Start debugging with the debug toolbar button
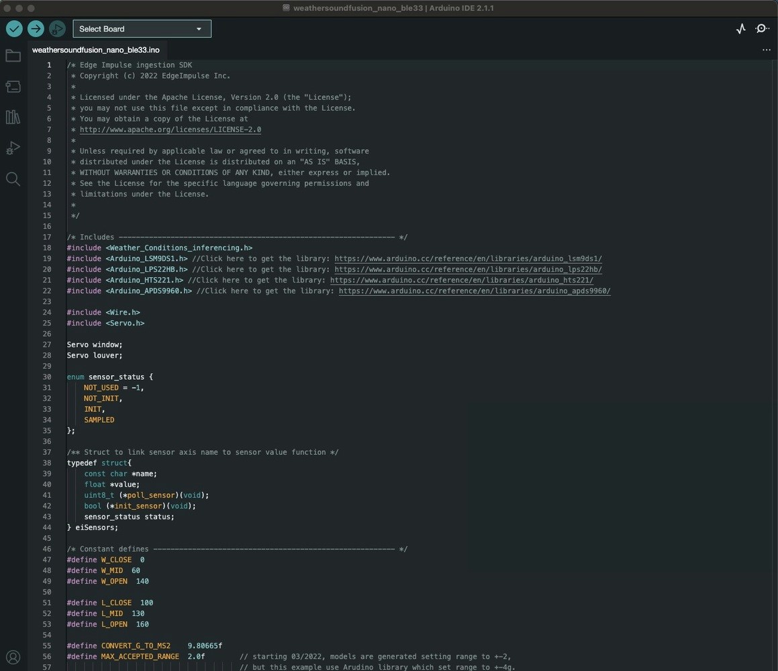 coord(57,29)
